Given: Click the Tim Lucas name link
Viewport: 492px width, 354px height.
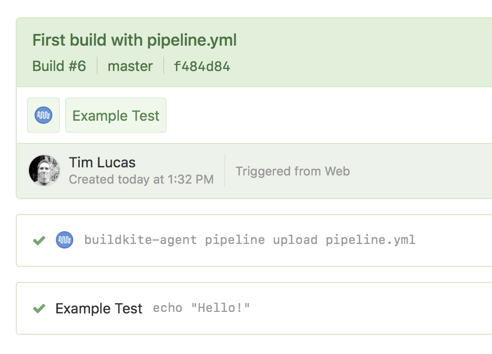Looking at the screenshot, I should point(102,162).
